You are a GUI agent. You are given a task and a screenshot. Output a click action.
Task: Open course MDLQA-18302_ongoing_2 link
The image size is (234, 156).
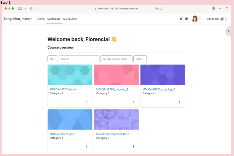point(159,89)
